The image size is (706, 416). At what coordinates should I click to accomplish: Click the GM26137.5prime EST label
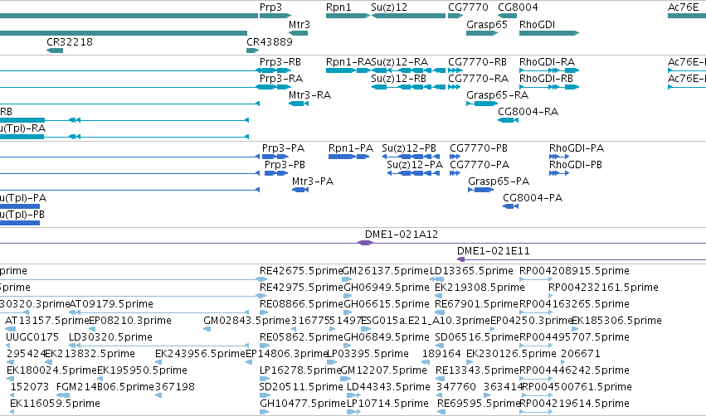385,271
